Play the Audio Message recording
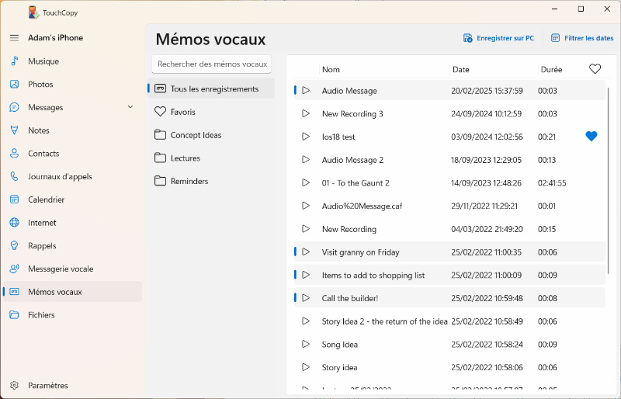 [x=306, y=91]
